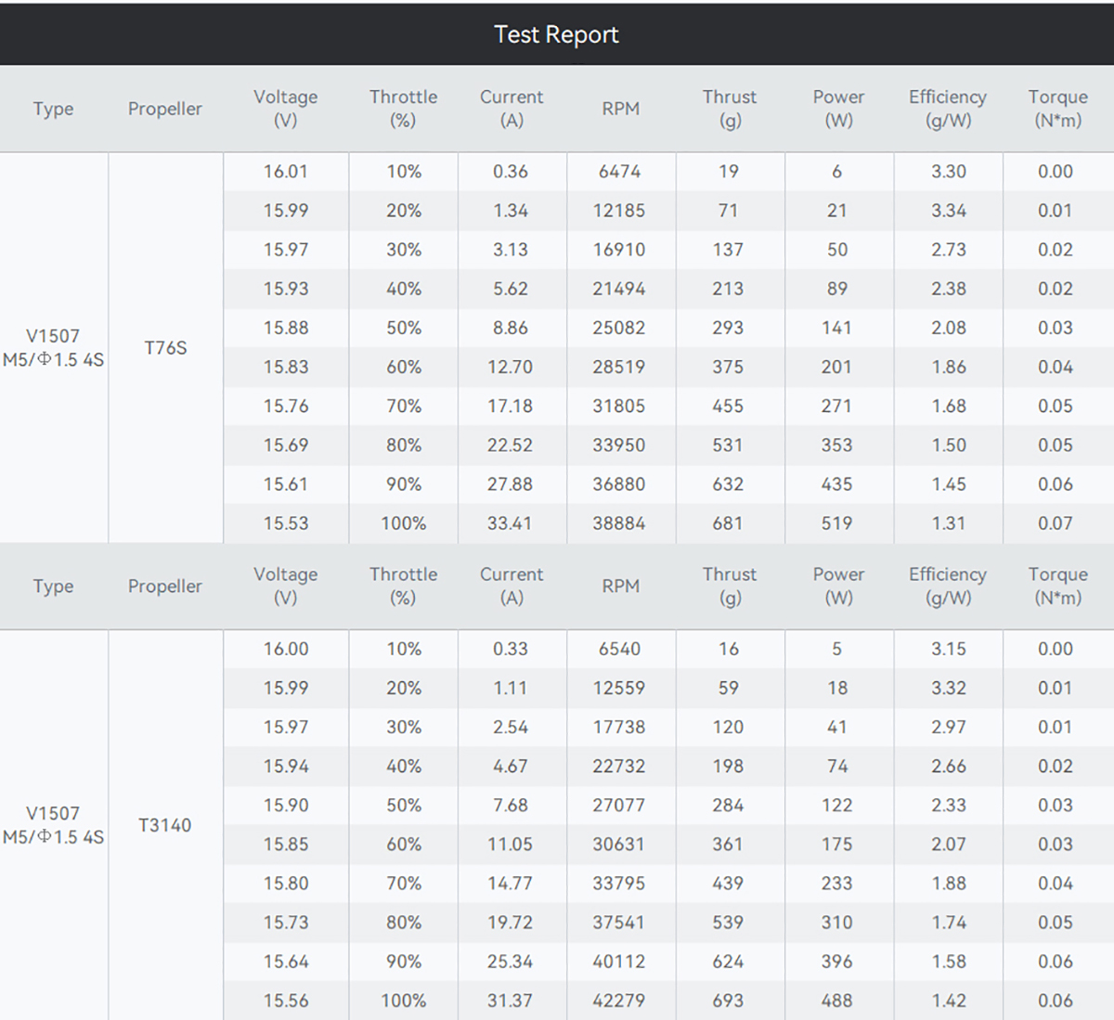Click the 519 power cell
Image resolution: width=1114 pixels, height=1020 pixels.
click(836, 523)
